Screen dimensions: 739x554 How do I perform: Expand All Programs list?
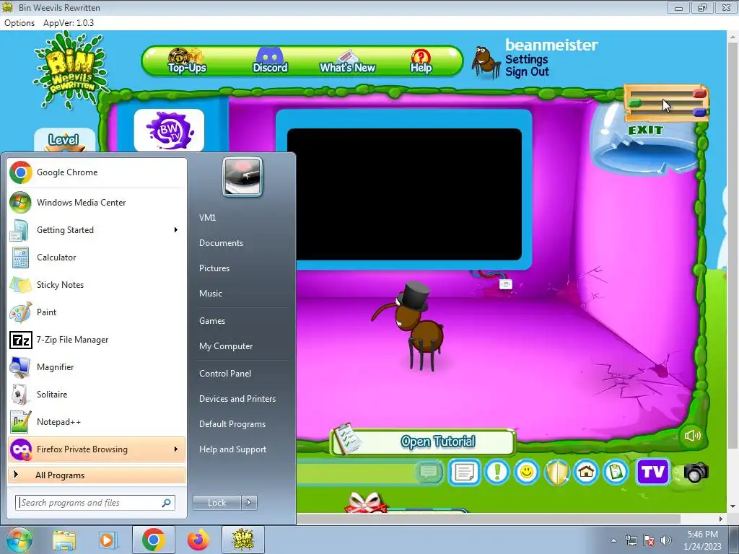tap(97, 475)
